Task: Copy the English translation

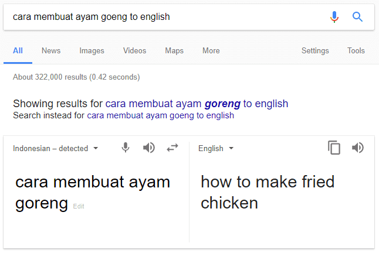Action: point(334,148)
